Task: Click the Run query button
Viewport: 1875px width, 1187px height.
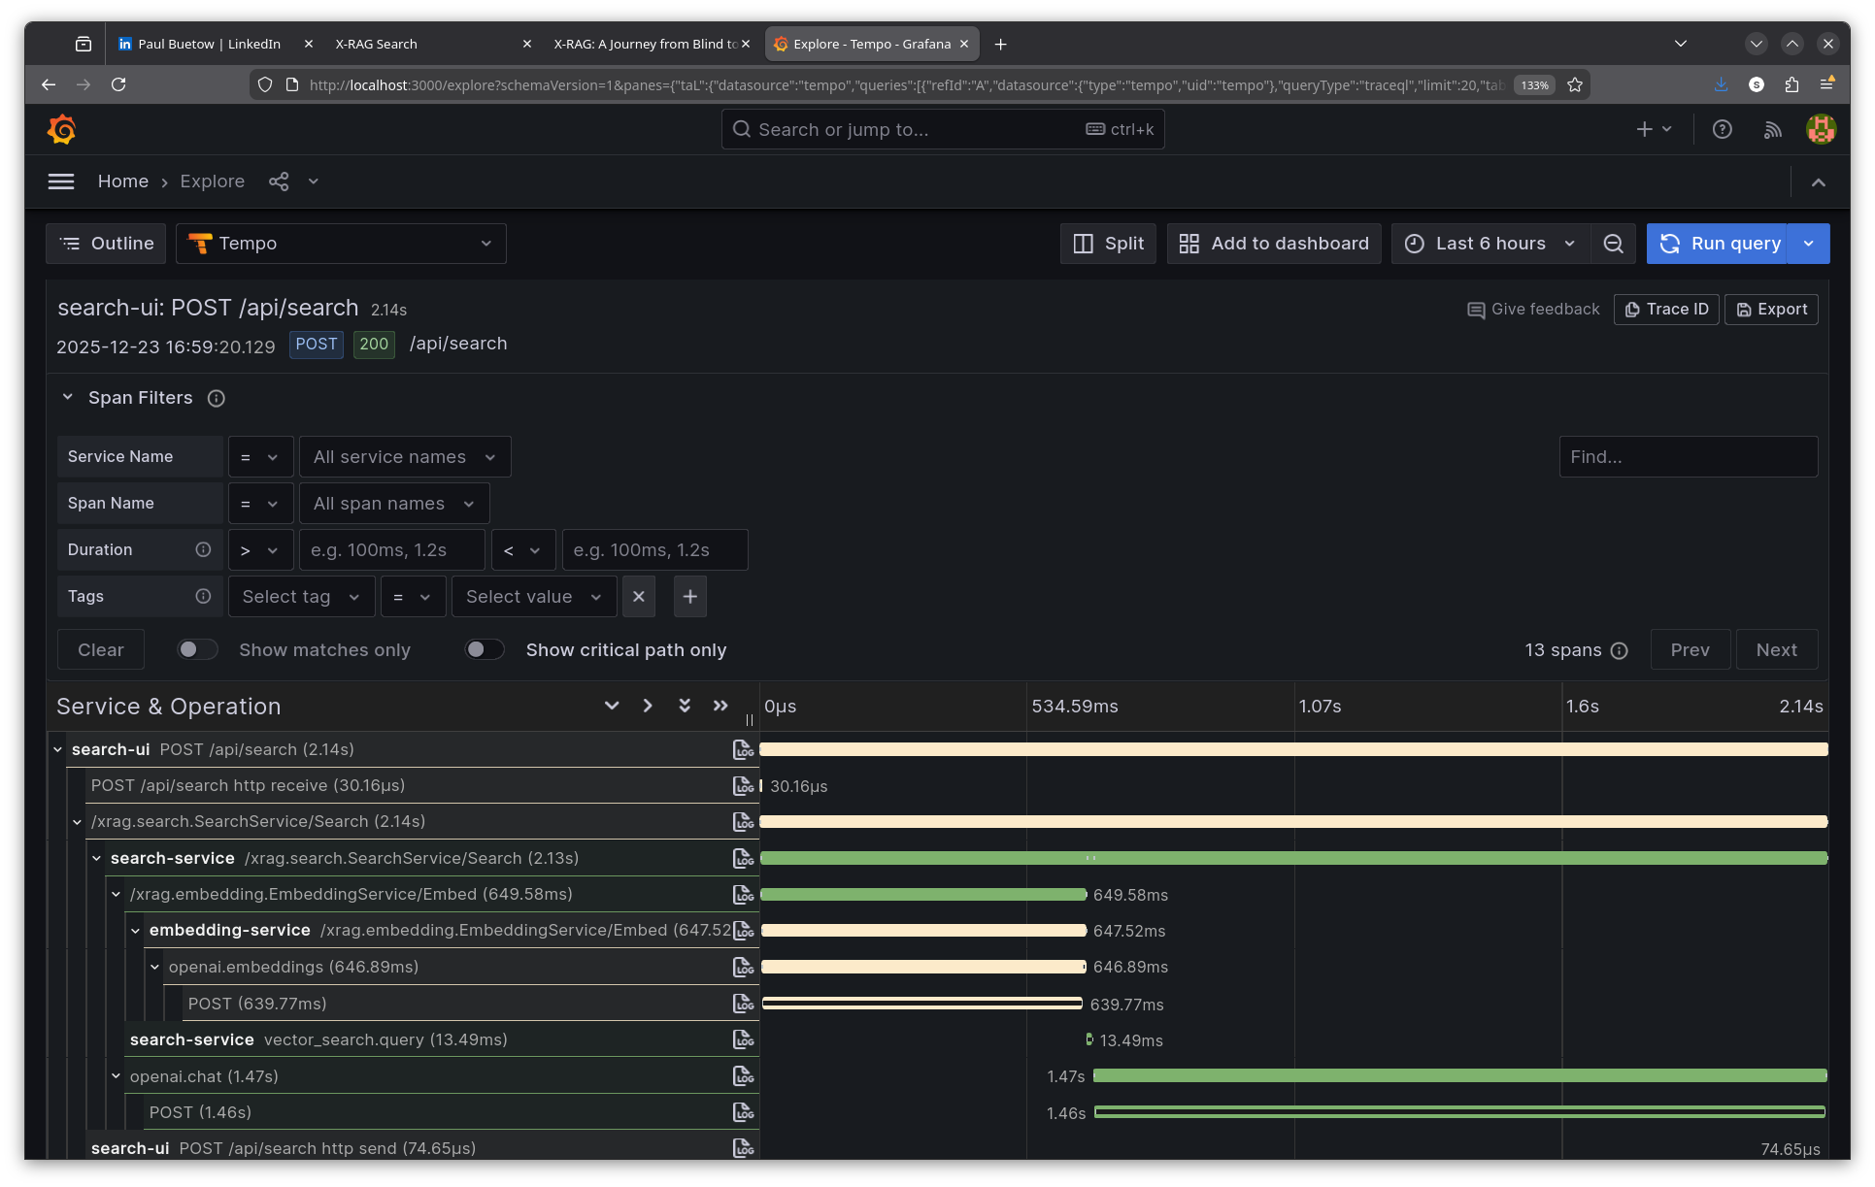Action: [1720, 244]
